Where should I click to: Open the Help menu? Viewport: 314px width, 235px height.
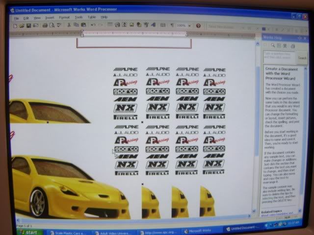[x=104, y=17]
